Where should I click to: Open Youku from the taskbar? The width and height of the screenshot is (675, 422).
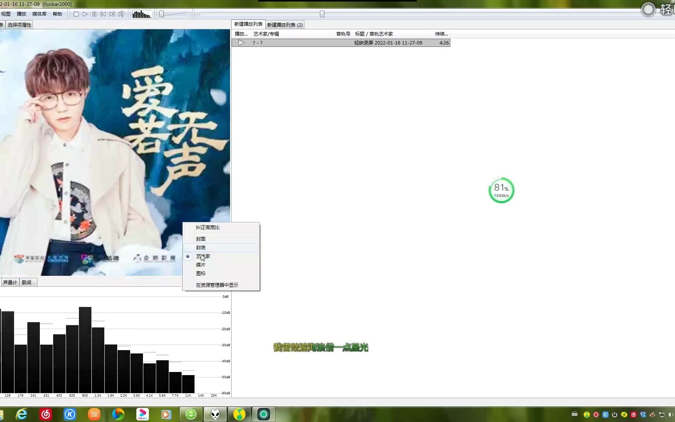click(x=143, y=414)
